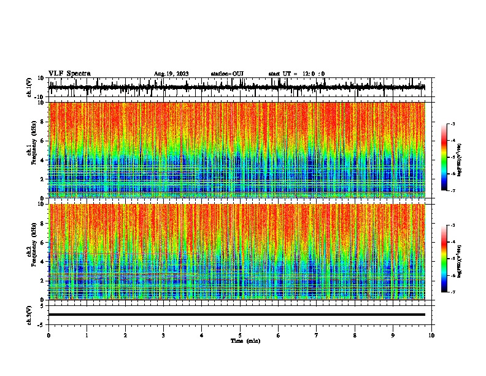Image resolution: width=486 pixels, height=376 pixels.
Task: Click the -7 value on ch.2 color bar
Action: point(452,292)
